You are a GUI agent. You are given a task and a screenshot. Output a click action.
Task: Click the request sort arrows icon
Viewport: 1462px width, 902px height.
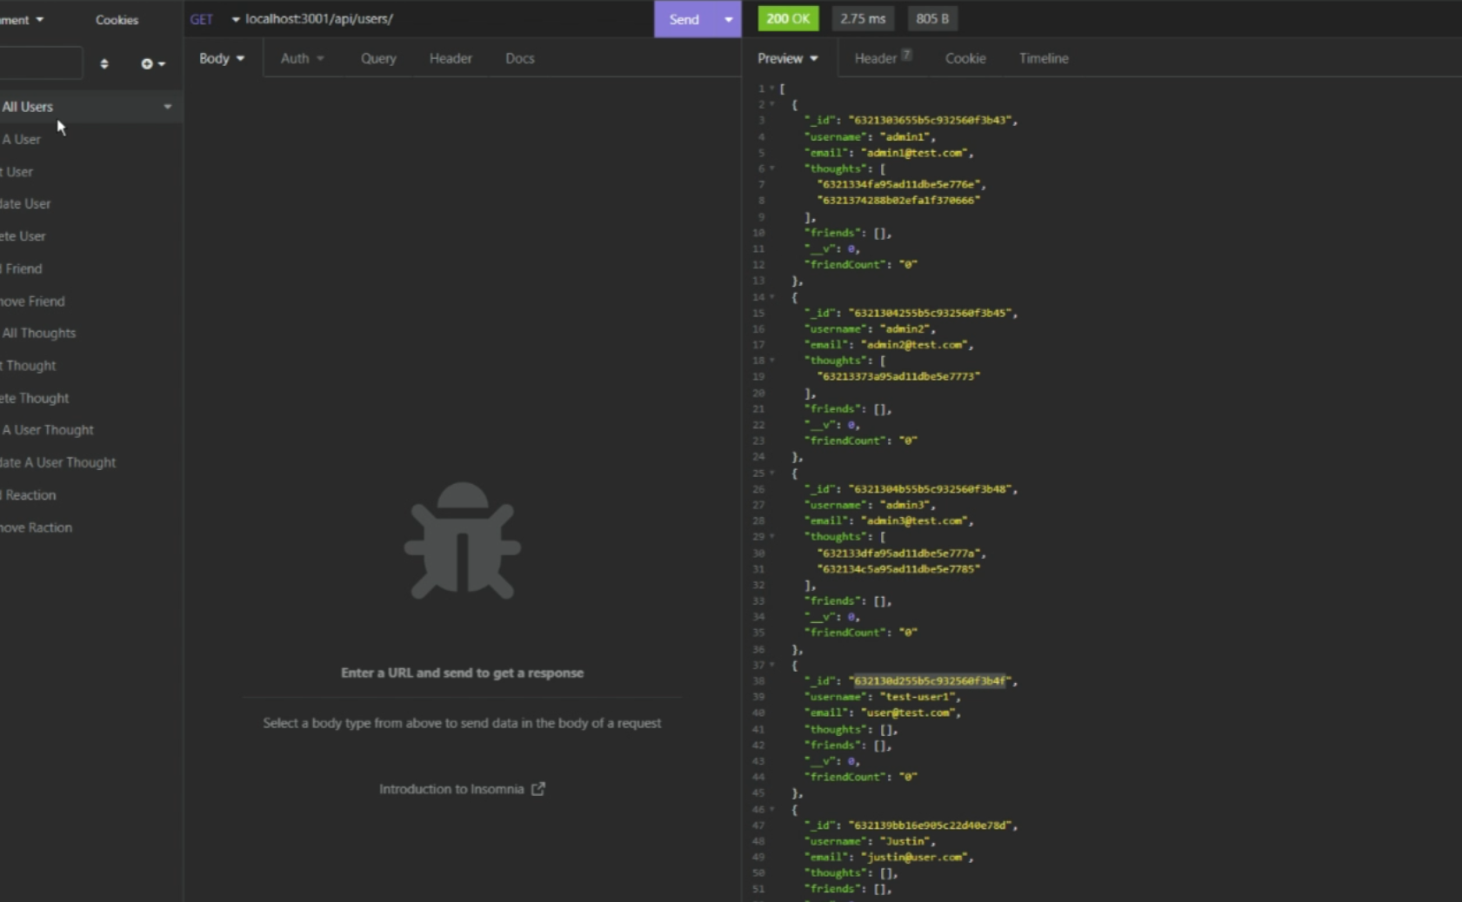pyautogui.click(x=104, y=63)
